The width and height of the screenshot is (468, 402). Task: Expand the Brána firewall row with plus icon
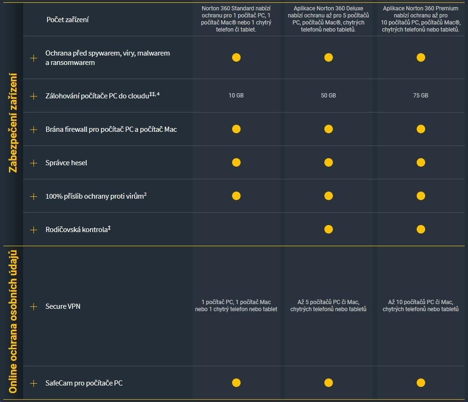[33, 129]
